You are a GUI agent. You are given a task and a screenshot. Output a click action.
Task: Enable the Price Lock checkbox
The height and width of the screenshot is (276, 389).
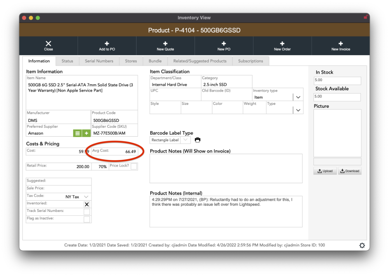(x=134, y=167)
